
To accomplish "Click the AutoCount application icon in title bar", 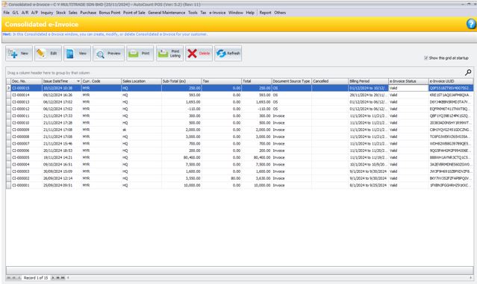I will coord(4,4).
